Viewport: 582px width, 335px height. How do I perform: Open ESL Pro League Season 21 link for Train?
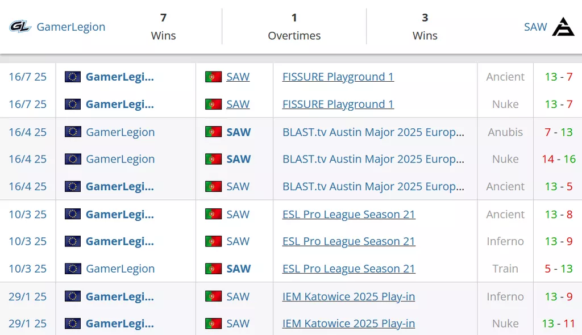(x=348, y=269)
